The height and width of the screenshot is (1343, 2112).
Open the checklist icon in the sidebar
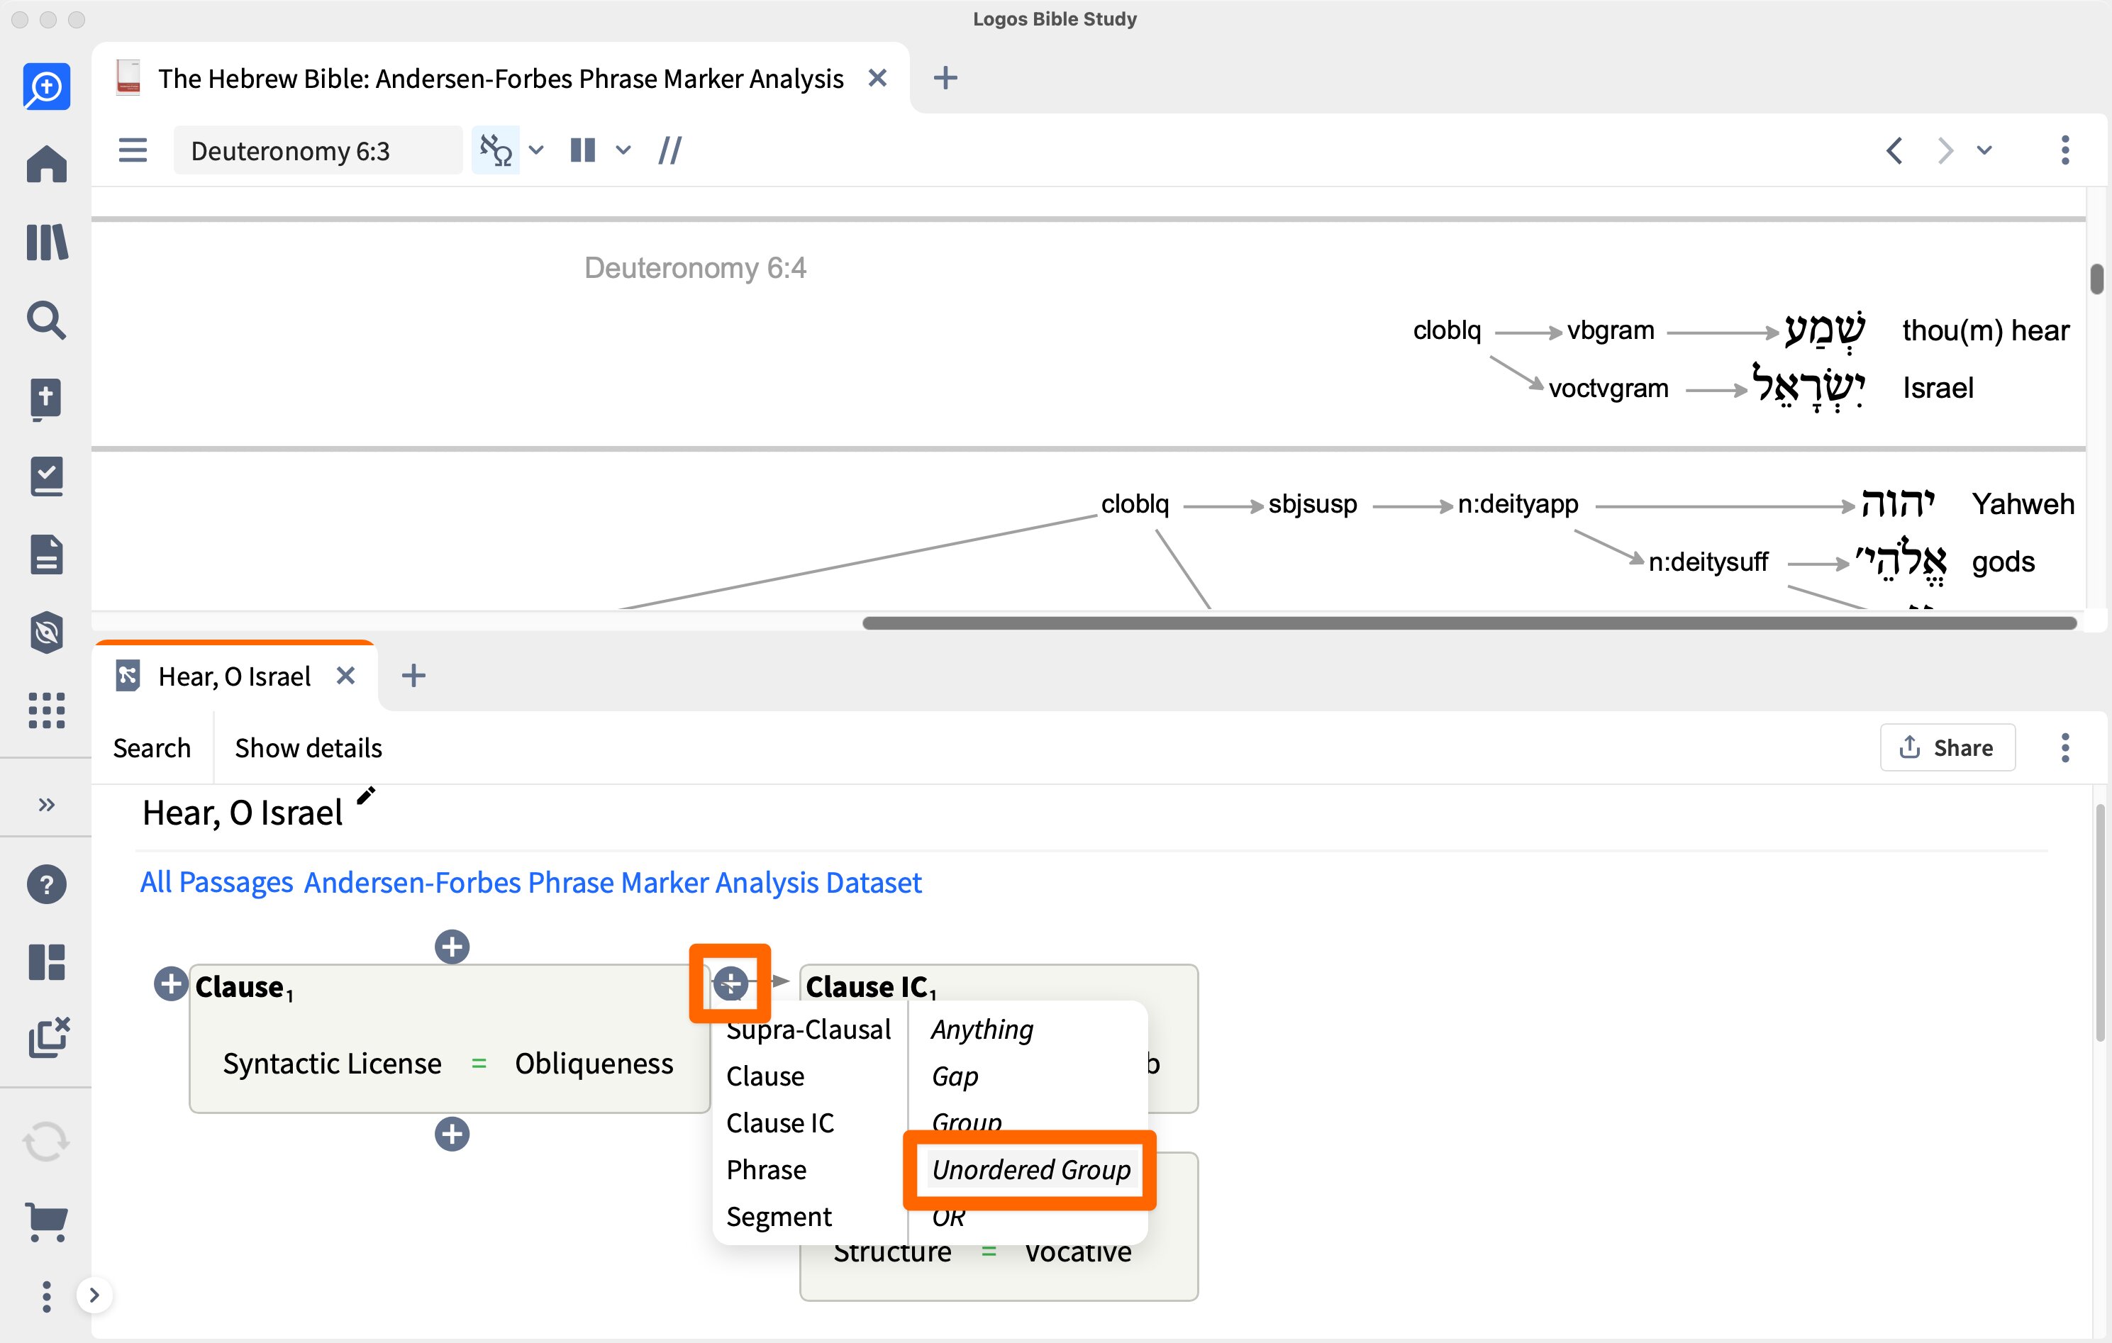coord(47,477)
